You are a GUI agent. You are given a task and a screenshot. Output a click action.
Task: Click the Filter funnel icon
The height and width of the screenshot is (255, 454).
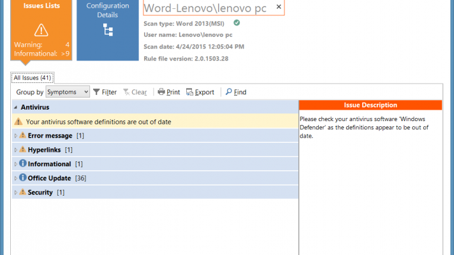[x=96, y=92]
